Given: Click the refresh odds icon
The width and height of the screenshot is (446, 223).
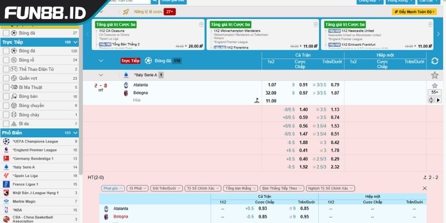Looking at the screenshot, I should (434, 61).
